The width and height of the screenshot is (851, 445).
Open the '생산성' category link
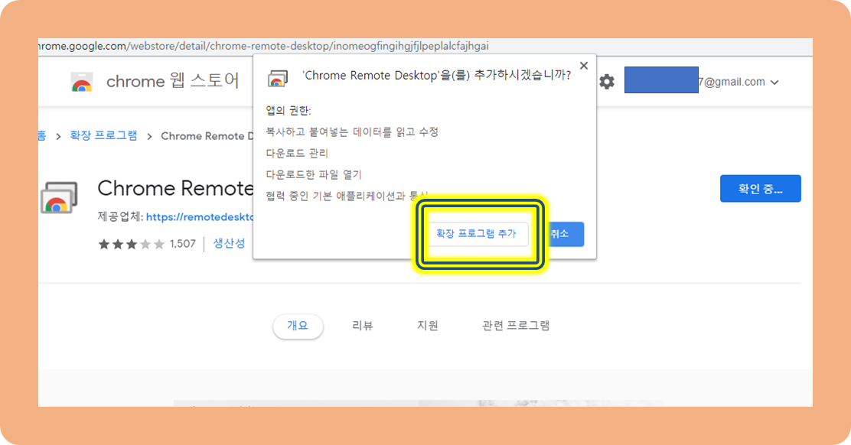(x=229, y=243)
